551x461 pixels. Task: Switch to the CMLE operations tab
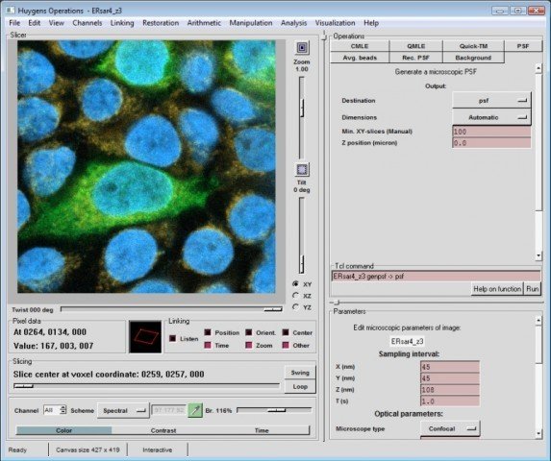[x=360, y=46]
